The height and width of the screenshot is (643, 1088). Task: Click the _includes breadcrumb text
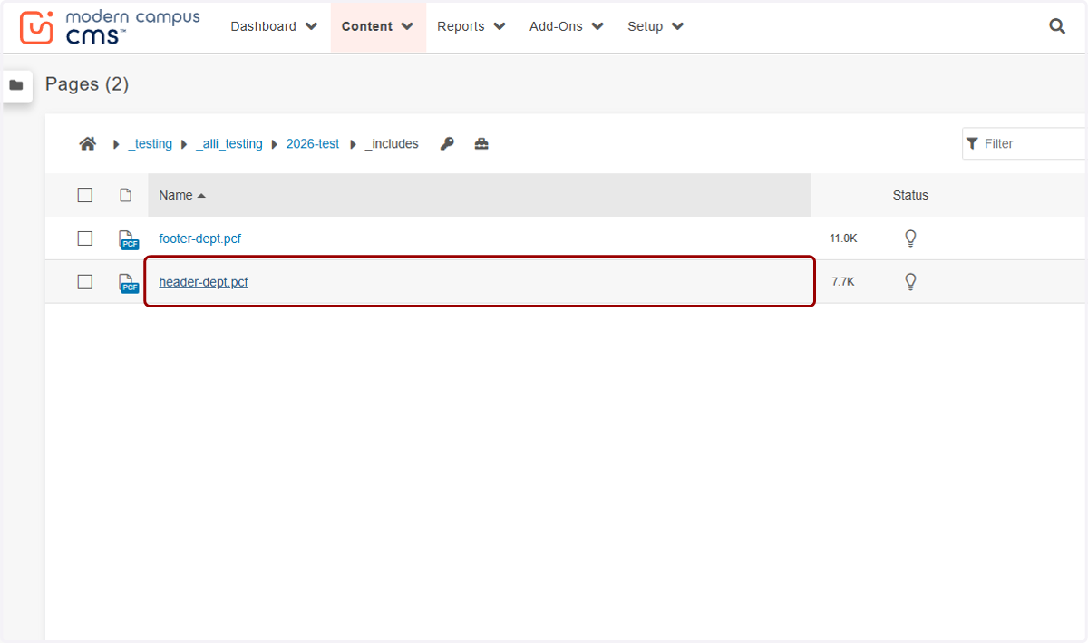[x=392, y=143]
